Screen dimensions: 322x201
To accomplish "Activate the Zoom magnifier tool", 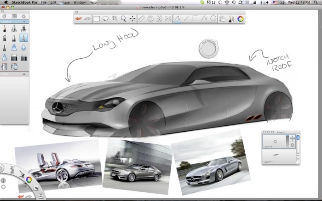I will [x=123, y=19].
